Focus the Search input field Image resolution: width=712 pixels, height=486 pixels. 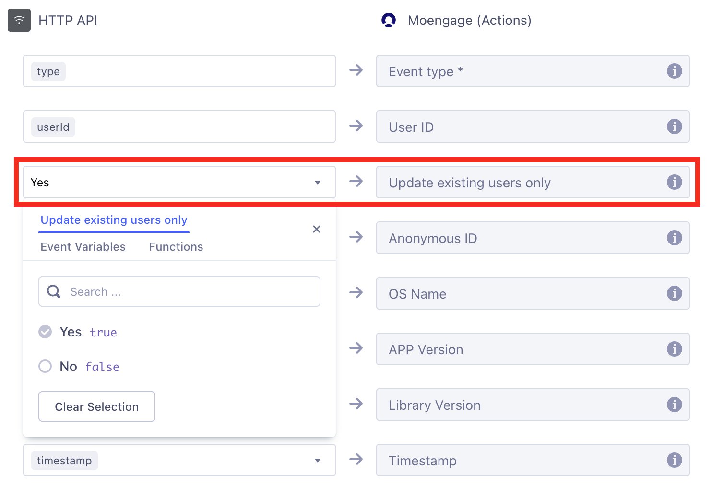click(x=179, y=291)
